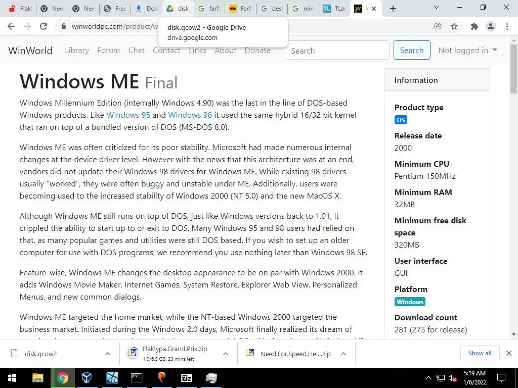Click the blue Search button

click(x=412, y=50)
